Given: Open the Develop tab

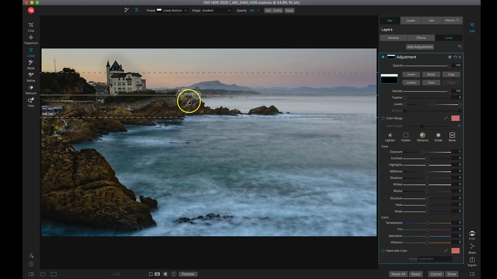Looking at the screenshot, I should pyautogui.click(x=393, y=38).
